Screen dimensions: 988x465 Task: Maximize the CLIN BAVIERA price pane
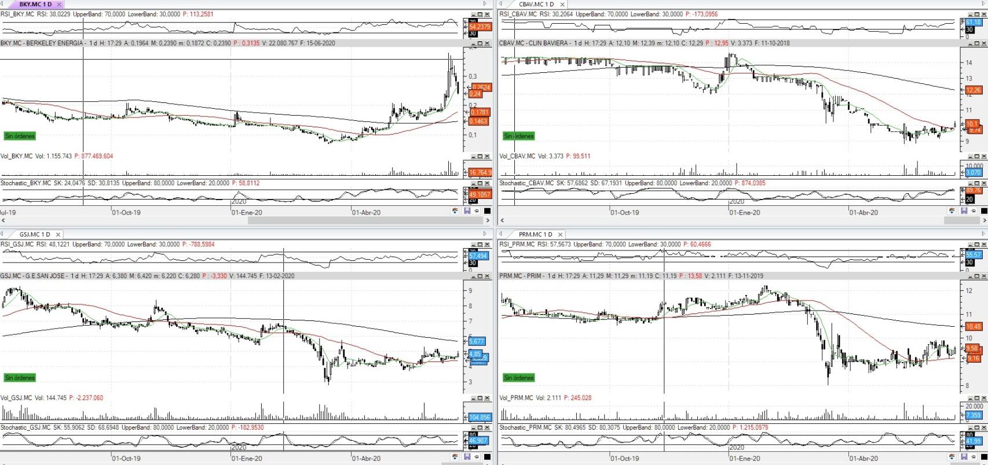click(977, 43)
